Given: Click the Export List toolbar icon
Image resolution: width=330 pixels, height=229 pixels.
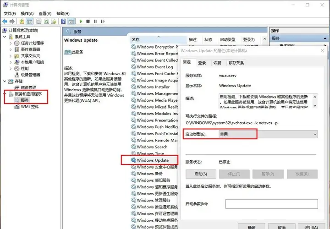Looking at the screenshot, I should [54, 21].
